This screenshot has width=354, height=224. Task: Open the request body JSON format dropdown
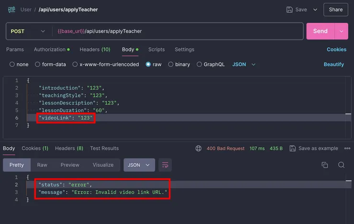tap(244, 64)
